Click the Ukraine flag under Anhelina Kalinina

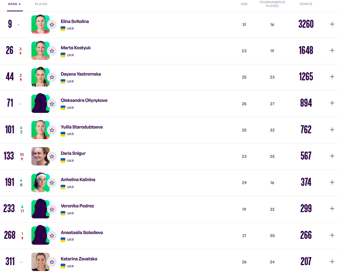[x=63, y=187]
